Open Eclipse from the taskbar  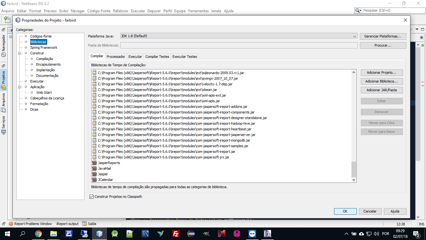click(191, 234)
